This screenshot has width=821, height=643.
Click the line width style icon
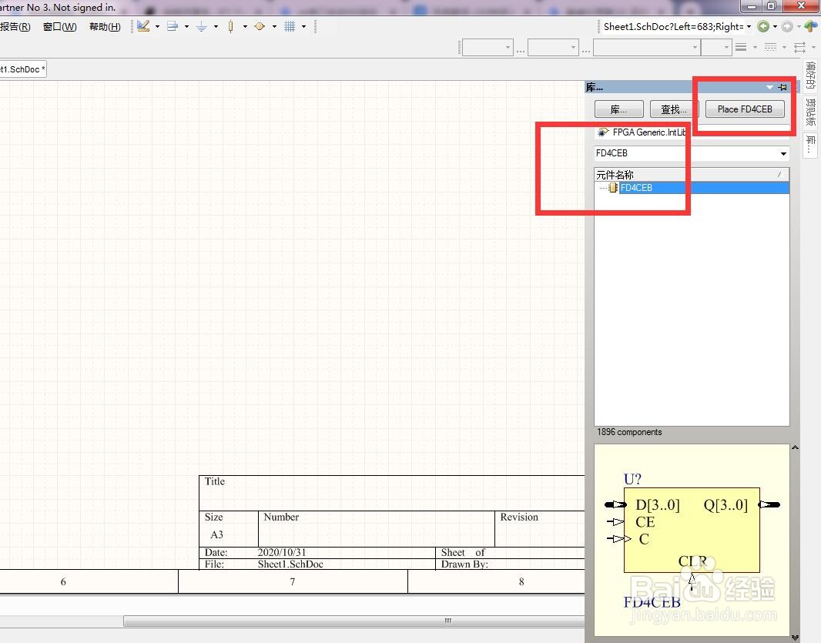coord(741,47)
